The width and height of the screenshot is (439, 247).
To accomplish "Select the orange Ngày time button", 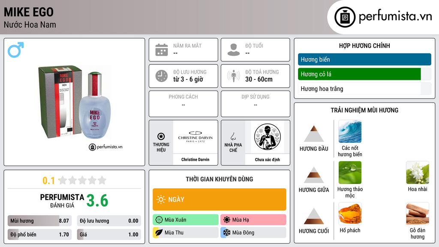I will [219, 199].
